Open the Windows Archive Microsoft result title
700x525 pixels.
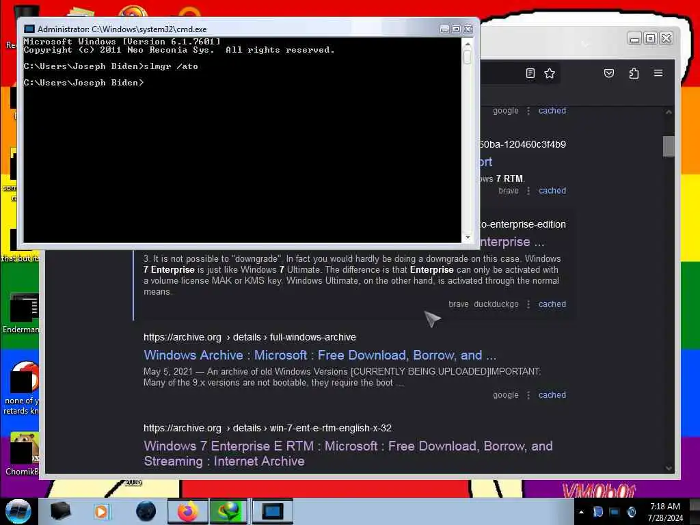(320, 355)
